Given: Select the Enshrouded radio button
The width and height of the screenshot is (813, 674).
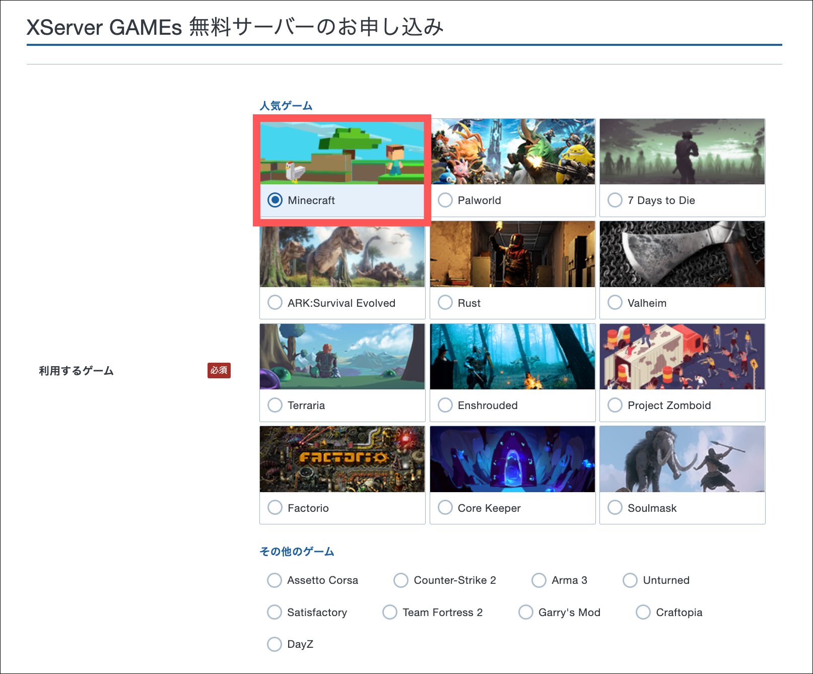Looking at the screenshot, I should pos(445,405).
